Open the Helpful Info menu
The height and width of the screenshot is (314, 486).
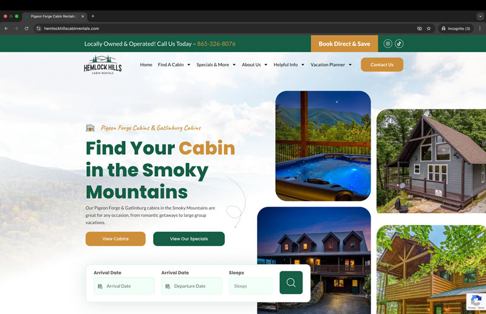[x=289, y=65]
